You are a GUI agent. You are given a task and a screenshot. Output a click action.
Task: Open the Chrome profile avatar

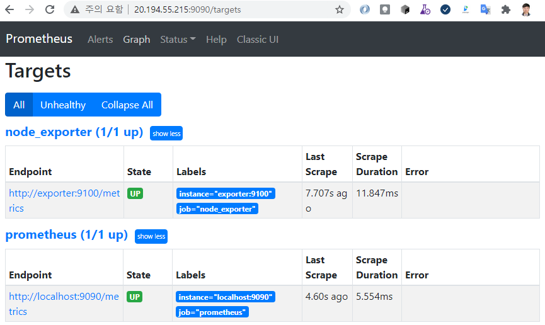[x=526, y=9]
